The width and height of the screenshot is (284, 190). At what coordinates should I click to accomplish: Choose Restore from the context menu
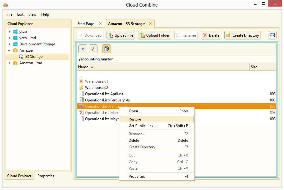click(157, 119)
